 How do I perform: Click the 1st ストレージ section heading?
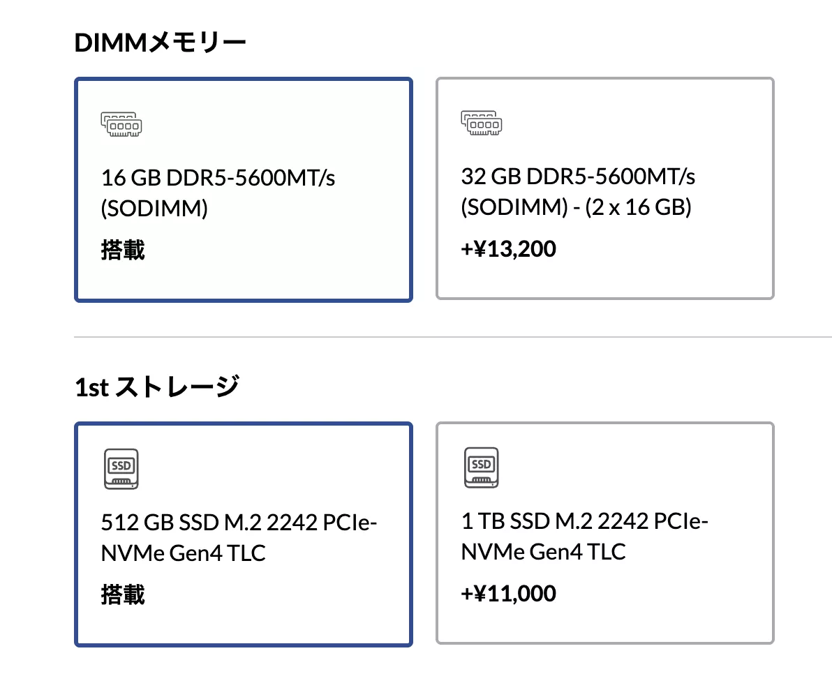point(156,386)
